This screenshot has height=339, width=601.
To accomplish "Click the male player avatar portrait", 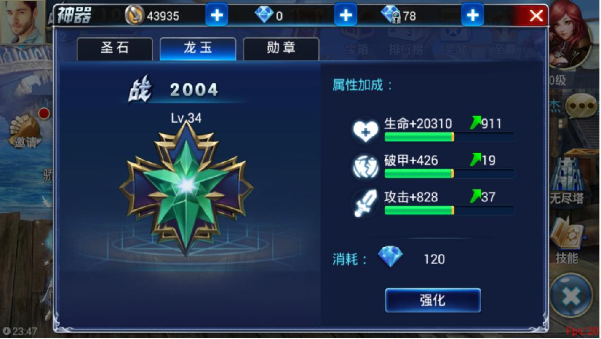I will click(x=22, y=22).
